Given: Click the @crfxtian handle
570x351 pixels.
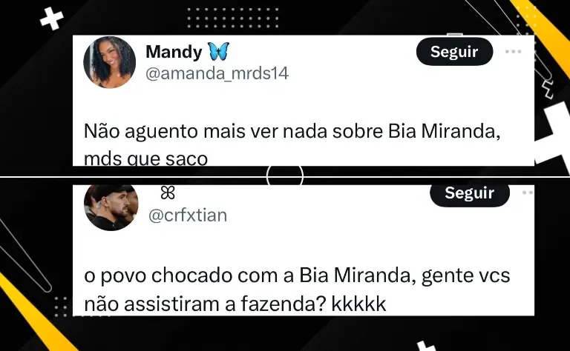Looking at the screenshot, I should click(188, 215).
